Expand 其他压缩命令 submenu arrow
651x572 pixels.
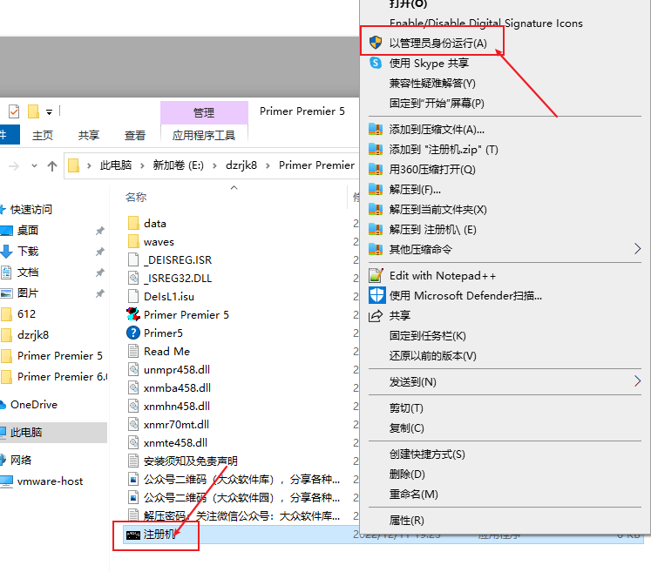click(637, 249)
